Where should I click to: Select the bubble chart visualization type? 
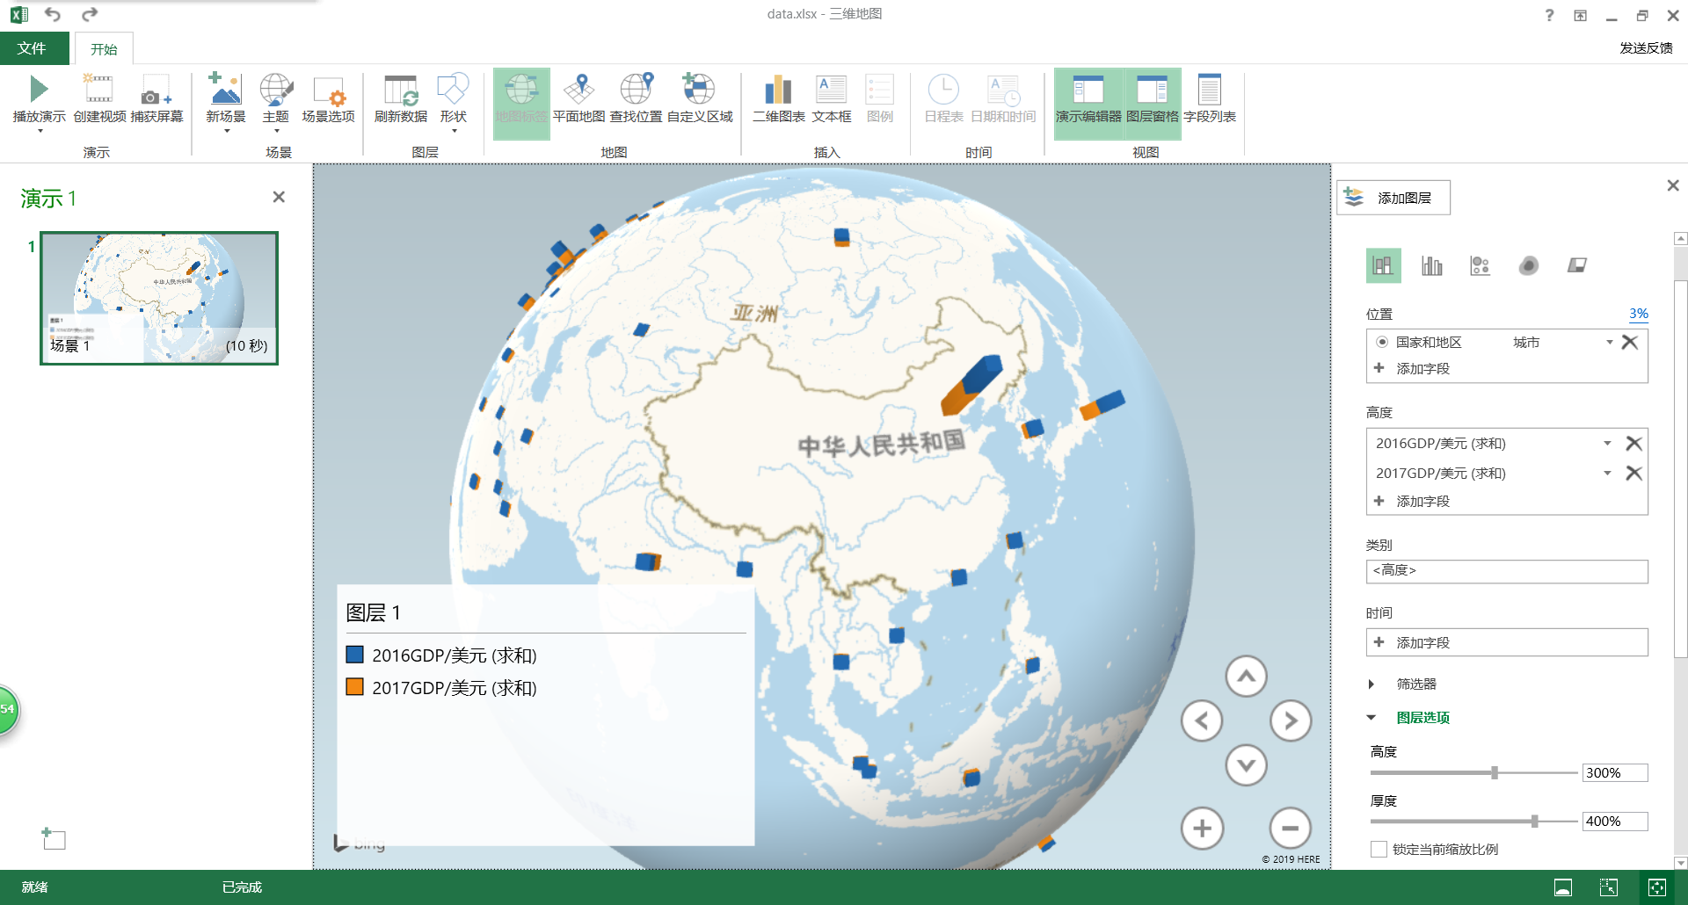[x=1481, y=264]
